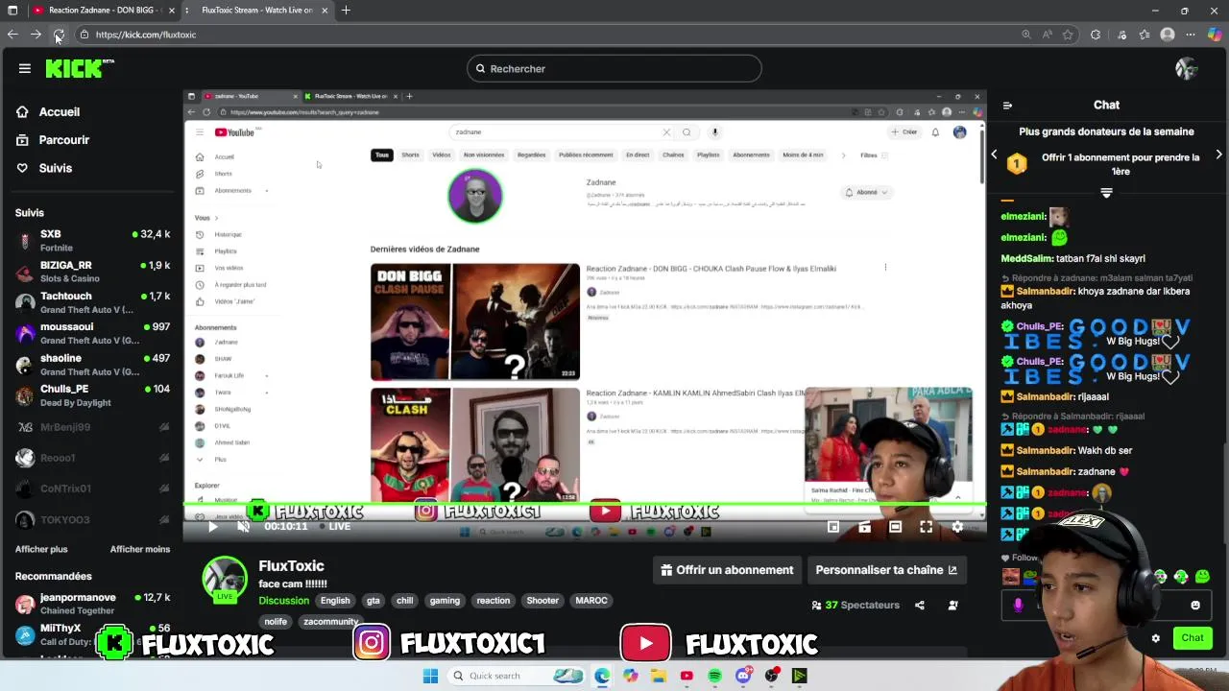Open Parcourir in the Kick sidebar
Screen dimensions: 1229x691
53,140
